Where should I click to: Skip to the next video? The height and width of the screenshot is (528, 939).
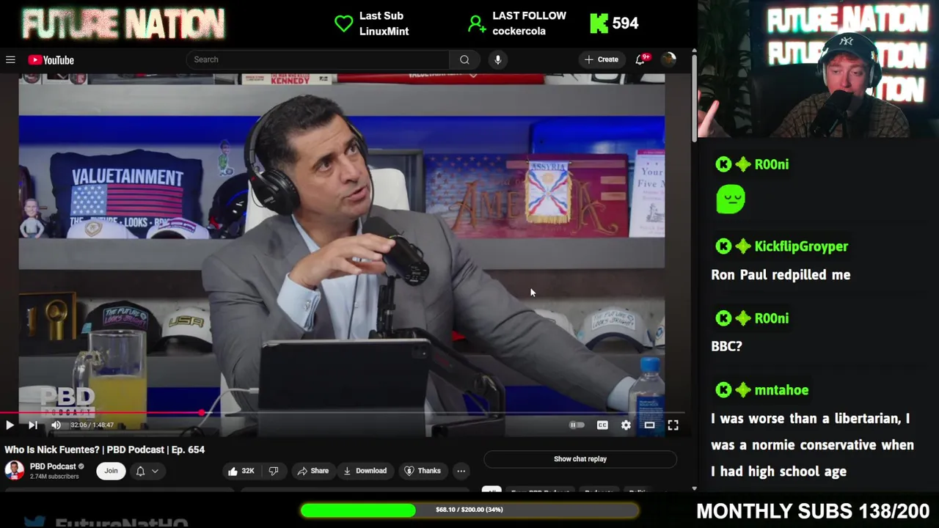(33, 425)
